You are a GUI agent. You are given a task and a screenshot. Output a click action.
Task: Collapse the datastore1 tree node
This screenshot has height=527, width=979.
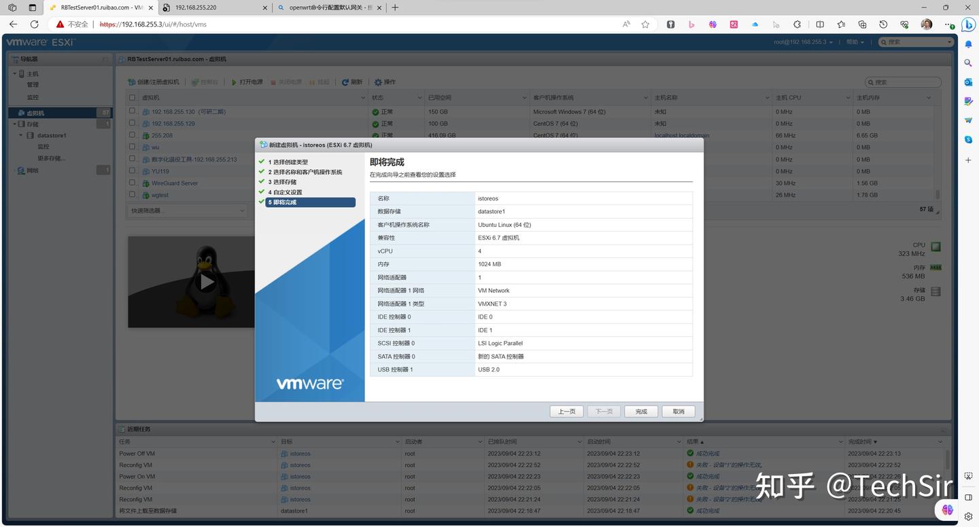tap(22, 135)
